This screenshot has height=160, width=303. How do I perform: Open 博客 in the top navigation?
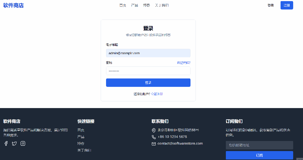click(146, 5)
